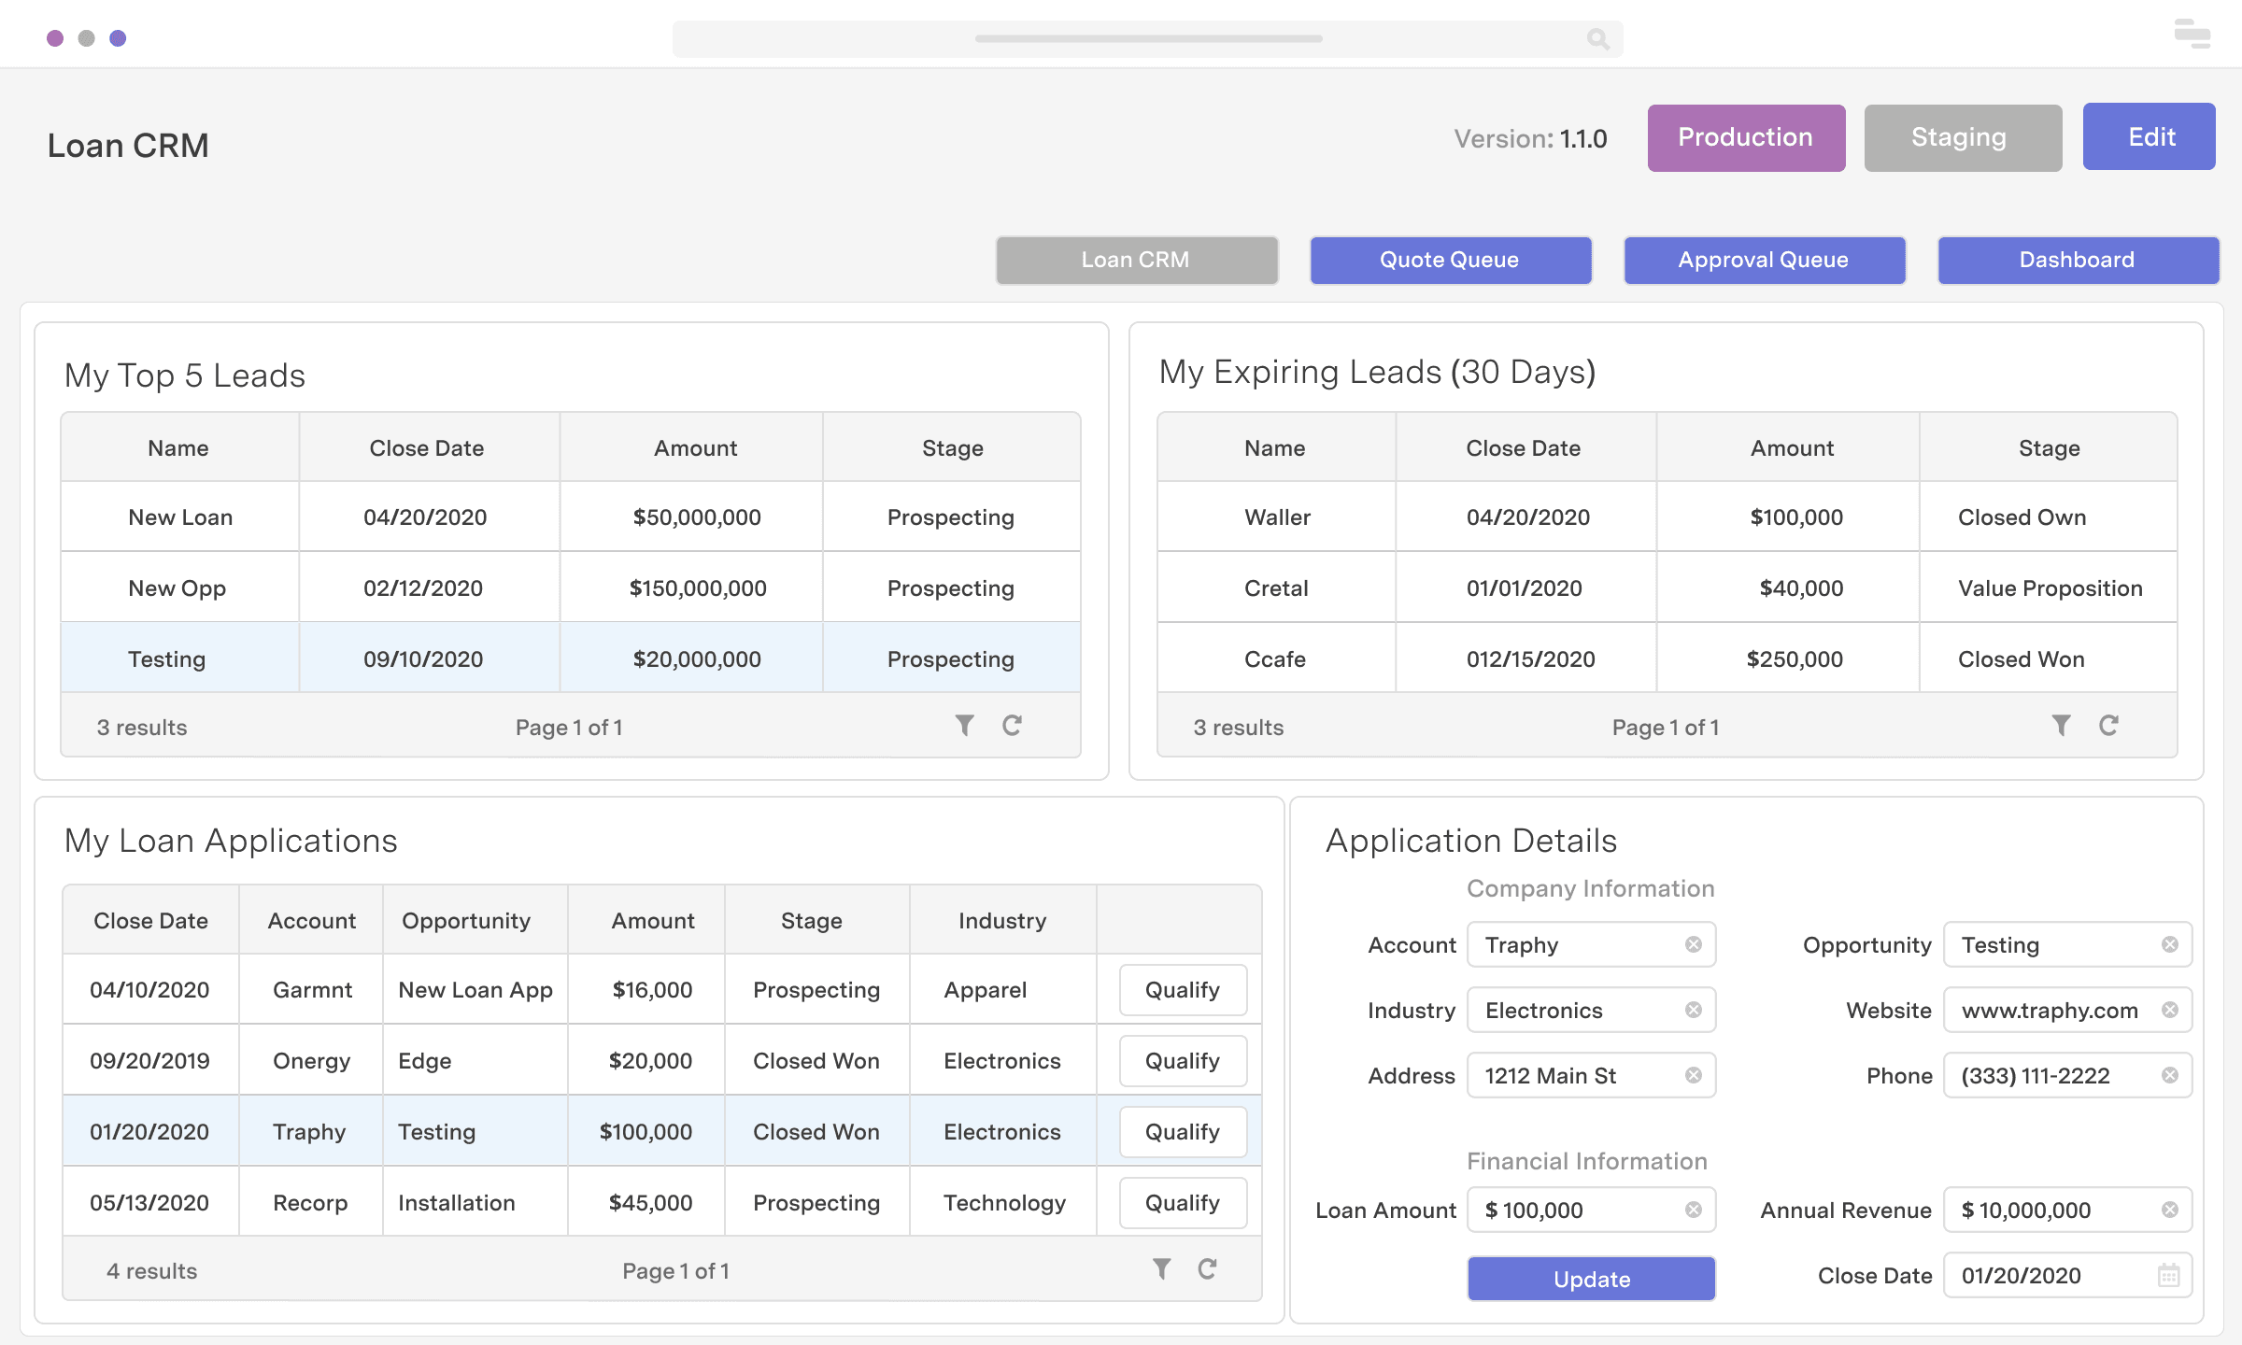Click Update in Application Details
2242x1345 pixels.
[1591, 1279]
